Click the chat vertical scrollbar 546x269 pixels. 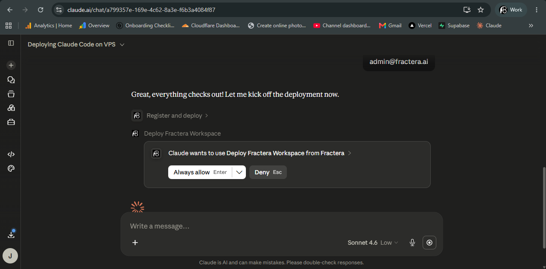(544, 207)
